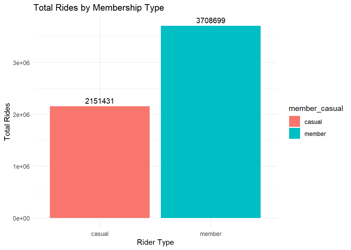Screen dimensions: 351x250
Task: Click the 2e+06 y-axis label
Action: [21, 115]
